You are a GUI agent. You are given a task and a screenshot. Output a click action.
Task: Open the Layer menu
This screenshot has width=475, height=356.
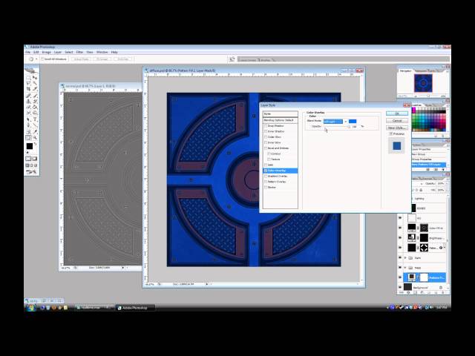pyautogui.click(x=57, y=53)
